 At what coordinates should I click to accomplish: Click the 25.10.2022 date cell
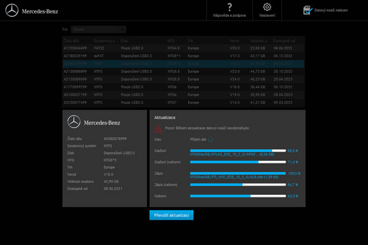point(283,71)
